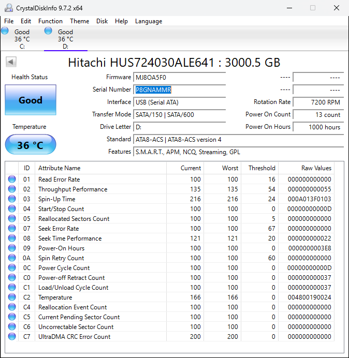The image size is (349, 358).
Task: Click status orb for Seek Time Performance
Action: [12, 238]
